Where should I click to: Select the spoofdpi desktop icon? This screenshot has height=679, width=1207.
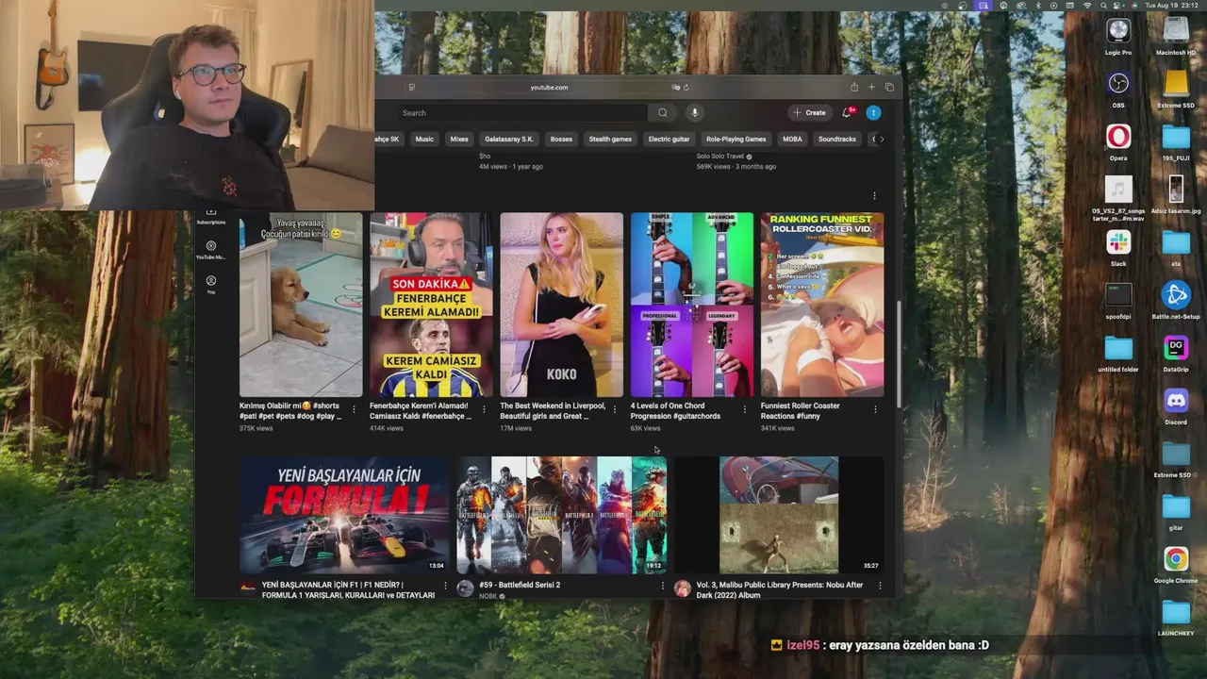click(1118, 301)
